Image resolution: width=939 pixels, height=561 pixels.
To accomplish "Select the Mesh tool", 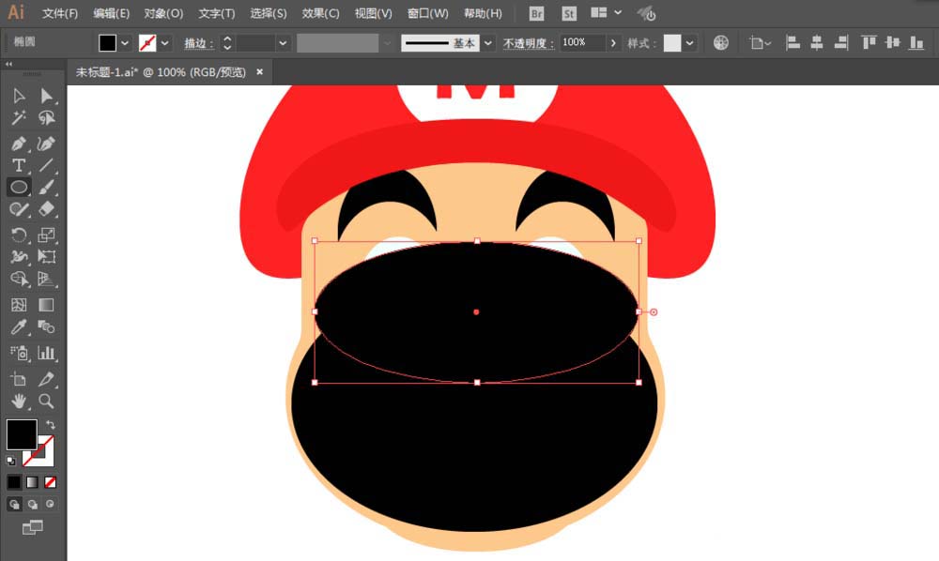I will 19,305.
